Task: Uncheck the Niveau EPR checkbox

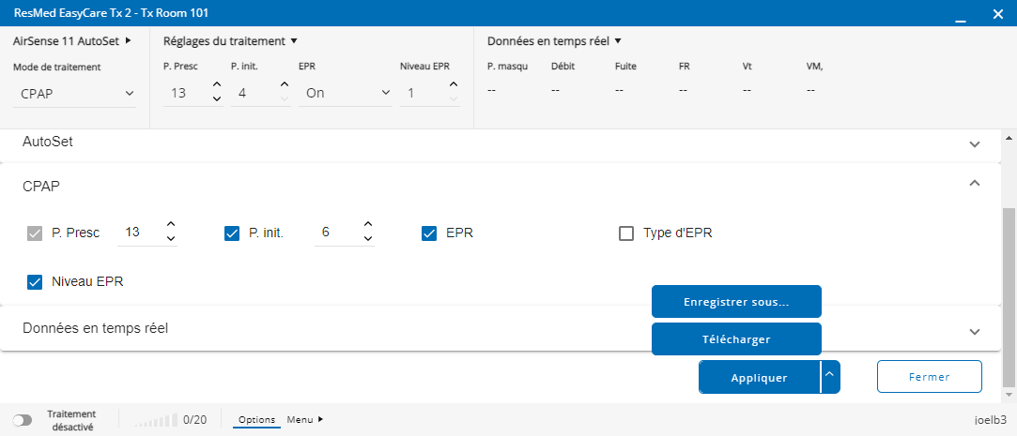Action: point(35,282)
